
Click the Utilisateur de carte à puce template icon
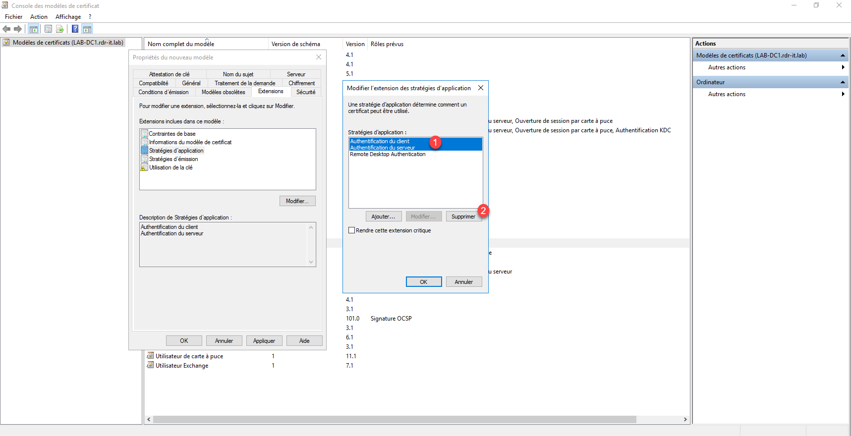point(150,356)
